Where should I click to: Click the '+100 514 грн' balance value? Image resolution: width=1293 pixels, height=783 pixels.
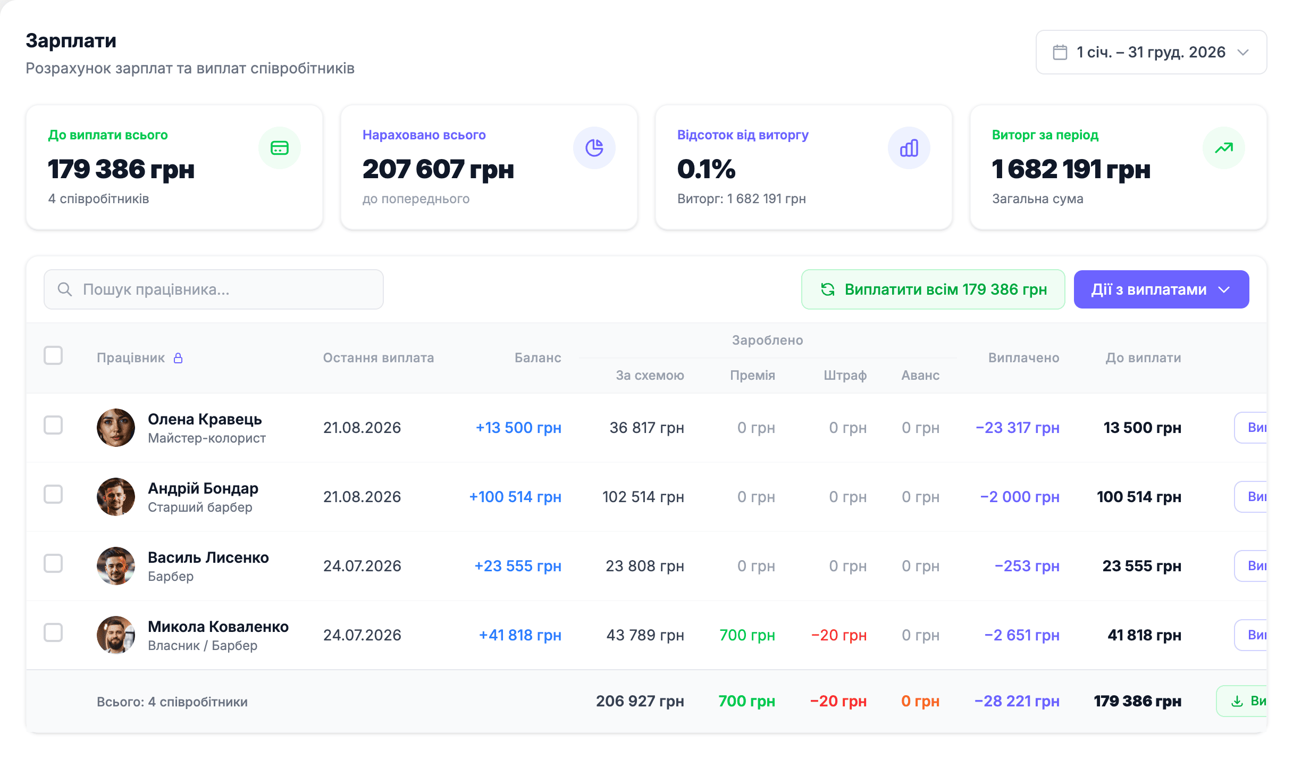[515, 497]
